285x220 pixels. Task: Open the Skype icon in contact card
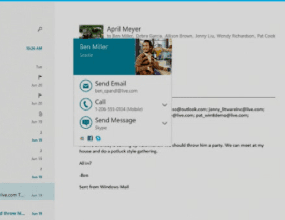click(x=98, y=138)
